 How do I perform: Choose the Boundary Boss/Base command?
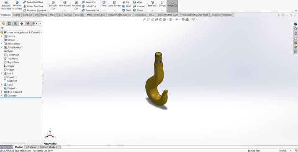click(x=35, y=10)
